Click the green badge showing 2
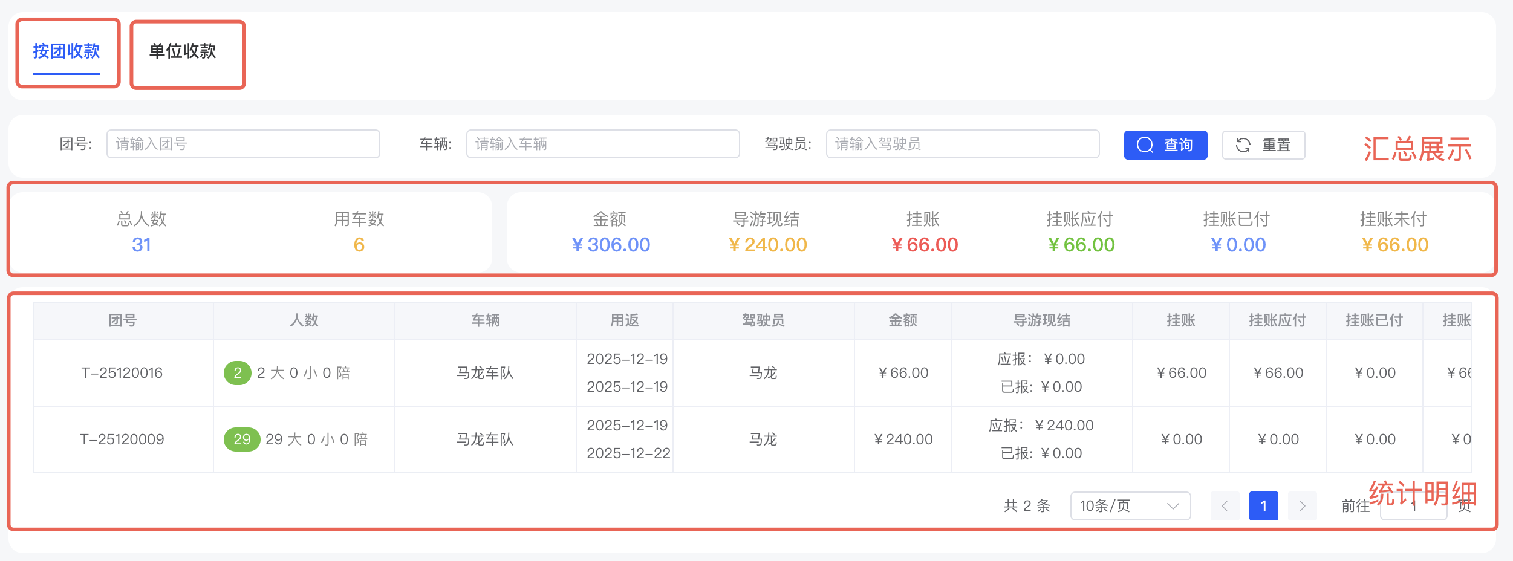Screen dimensions: 1513x561 coord(237,373)
